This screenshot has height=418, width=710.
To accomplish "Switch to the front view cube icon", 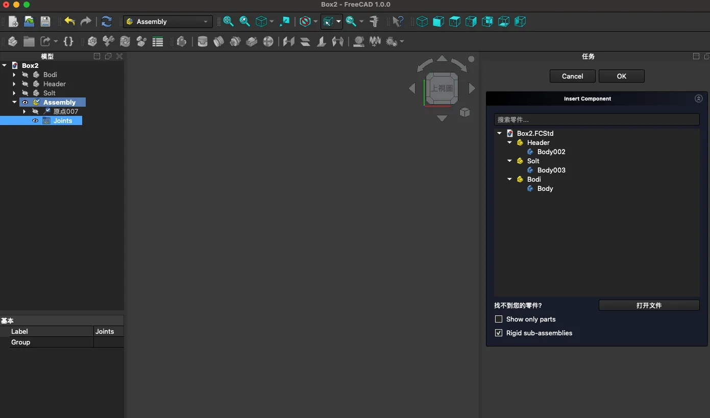I will click(x=438, y=21).
